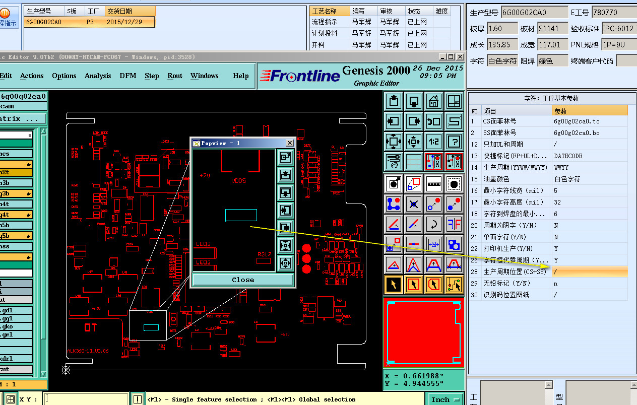Click Popview zoom in icon
The width and height of the screenshot is (637, 405).
286,245
